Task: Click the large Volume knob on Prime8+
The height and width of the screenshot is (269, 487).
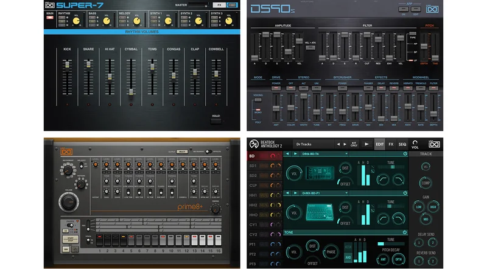Action: pyautogui.click(x=69, y=202)
